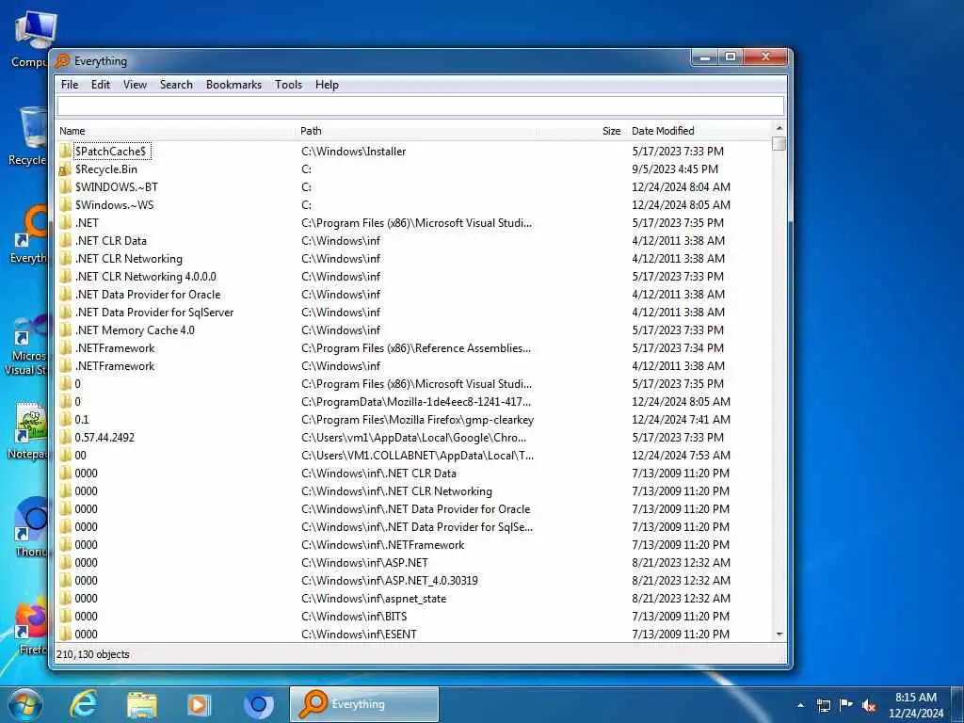This screenshot has height=723, width=964.
Task: Sort results by the Path column
Action: click(x=418, y=131)
